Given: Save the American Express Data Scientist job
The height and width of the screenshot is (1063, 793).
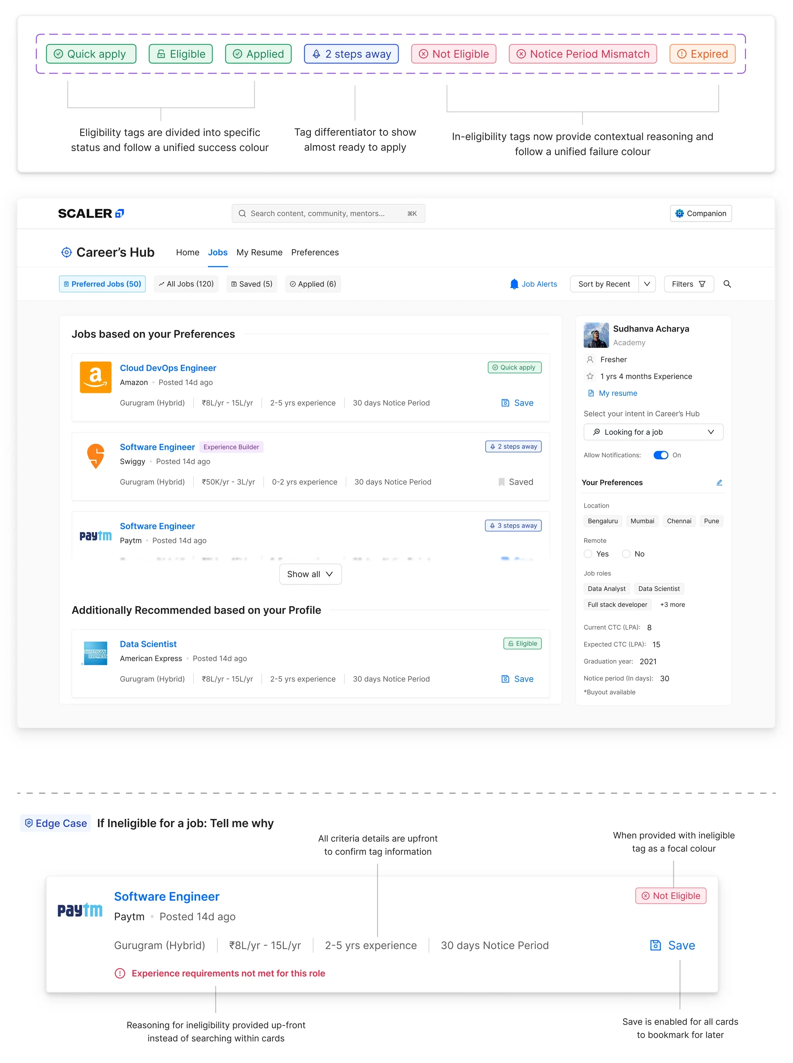Looking at the screenshot, I should point(518,679).
